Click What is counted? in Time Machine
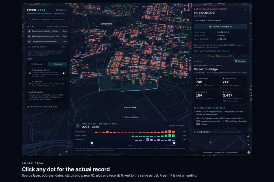274x182 pixels. pos(177,126)
